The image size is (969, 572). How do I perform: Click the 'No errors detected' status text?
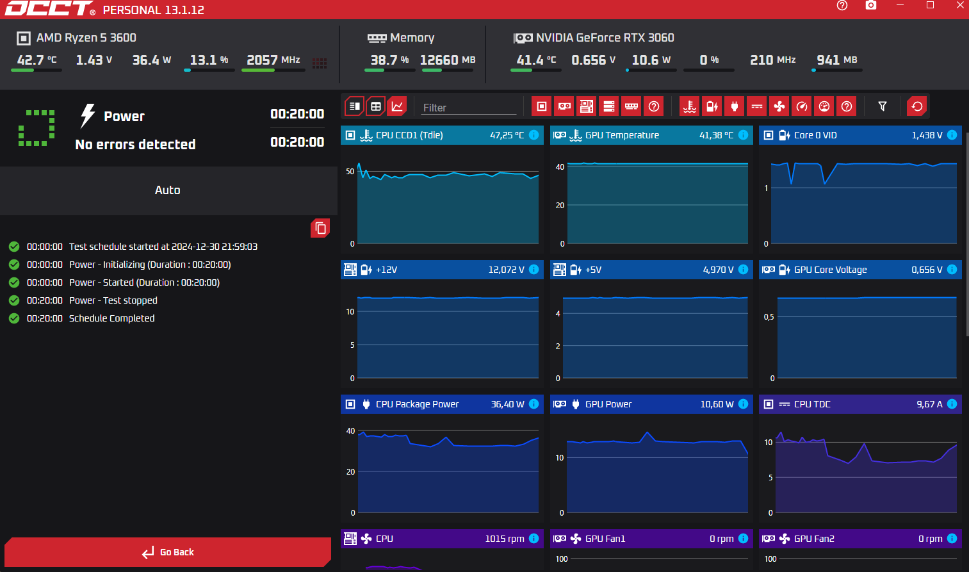[x=136, y=145]
